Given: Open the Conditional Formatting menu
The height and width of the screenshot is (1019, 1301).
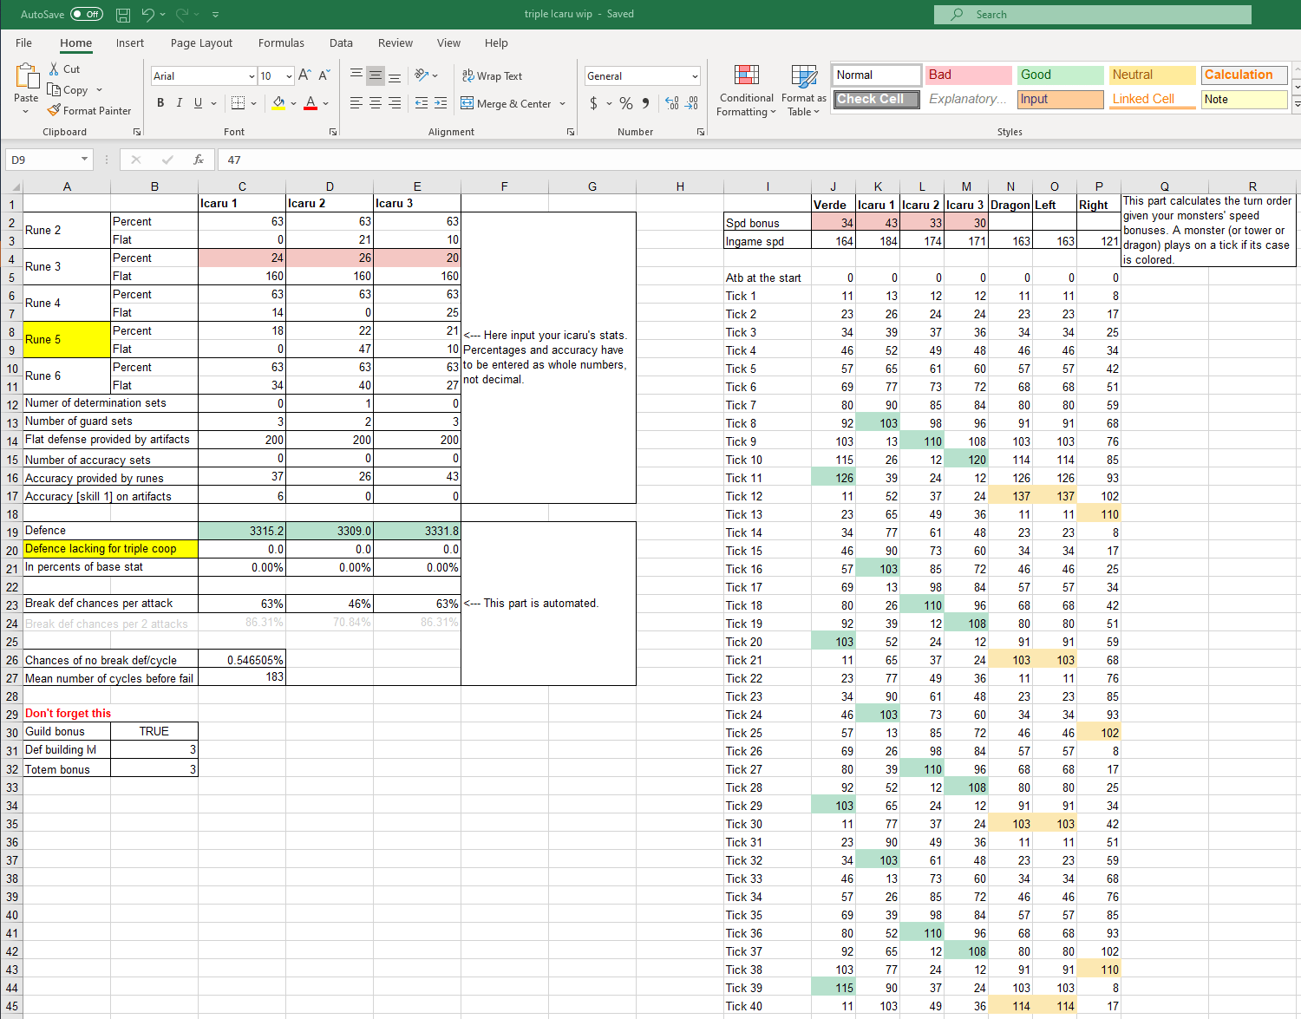Looking at the screenshot, I should pos(746,90).
